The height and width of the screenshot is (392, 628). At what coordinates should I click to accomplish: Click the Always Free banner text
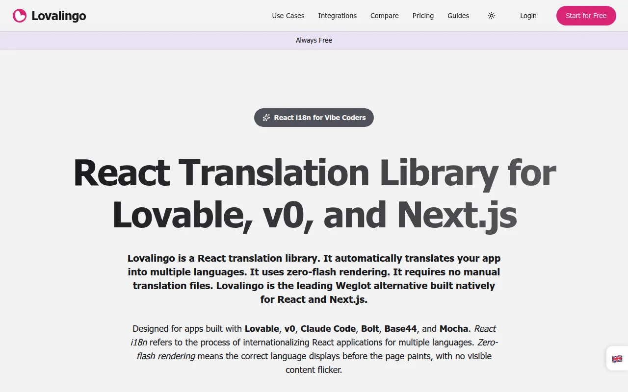314,40
